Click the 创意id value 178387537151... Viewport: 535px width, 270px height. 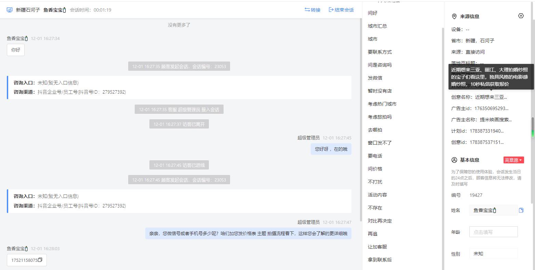487,142
